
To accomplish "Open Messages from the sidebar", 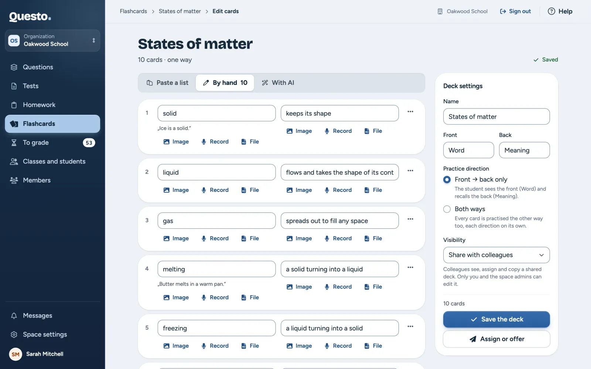I will [x=52, y=315].
